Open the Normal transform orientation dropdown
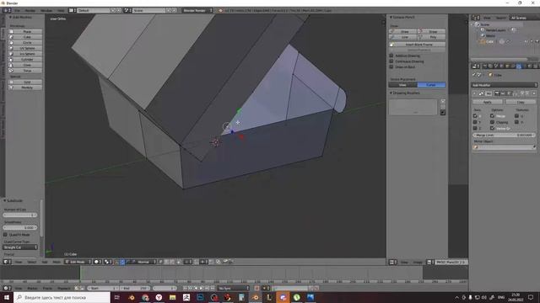The height and width of the screenshot is (303, 540). (x=144, y=262)
